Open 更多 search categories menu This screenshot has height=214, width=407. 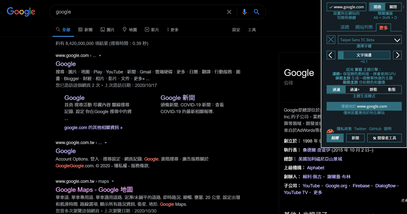[x=173, y=30]
